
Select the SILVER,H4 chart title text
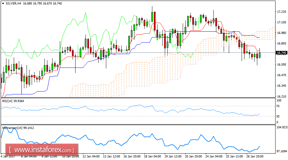[13, 4]
